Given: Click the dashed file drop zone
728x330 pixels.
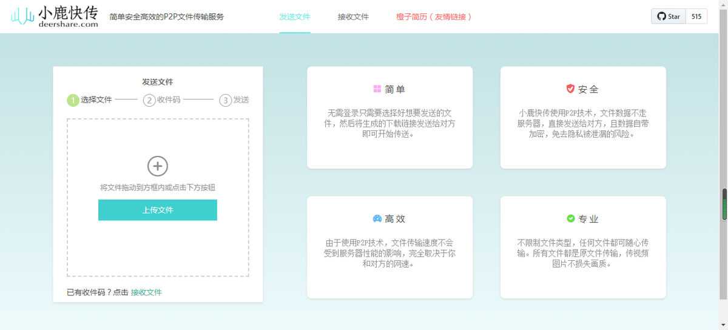Looking at the screenshot, I should 158,197.
